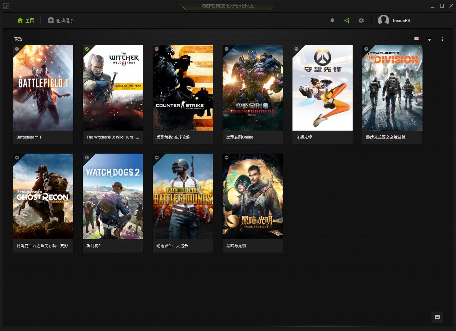Select the Watch Dogs 2 cover art
Screen dimensions: 456x331
(113, 196)
